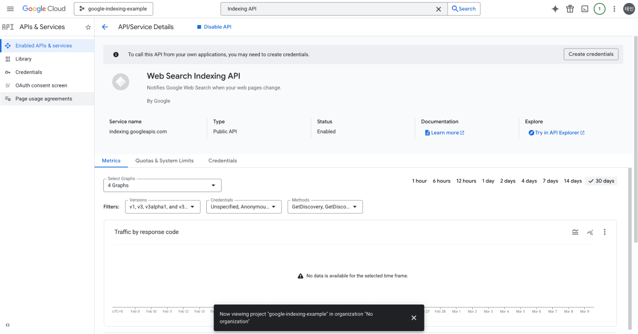Switch to Quotas & System Limits tab

165,160
